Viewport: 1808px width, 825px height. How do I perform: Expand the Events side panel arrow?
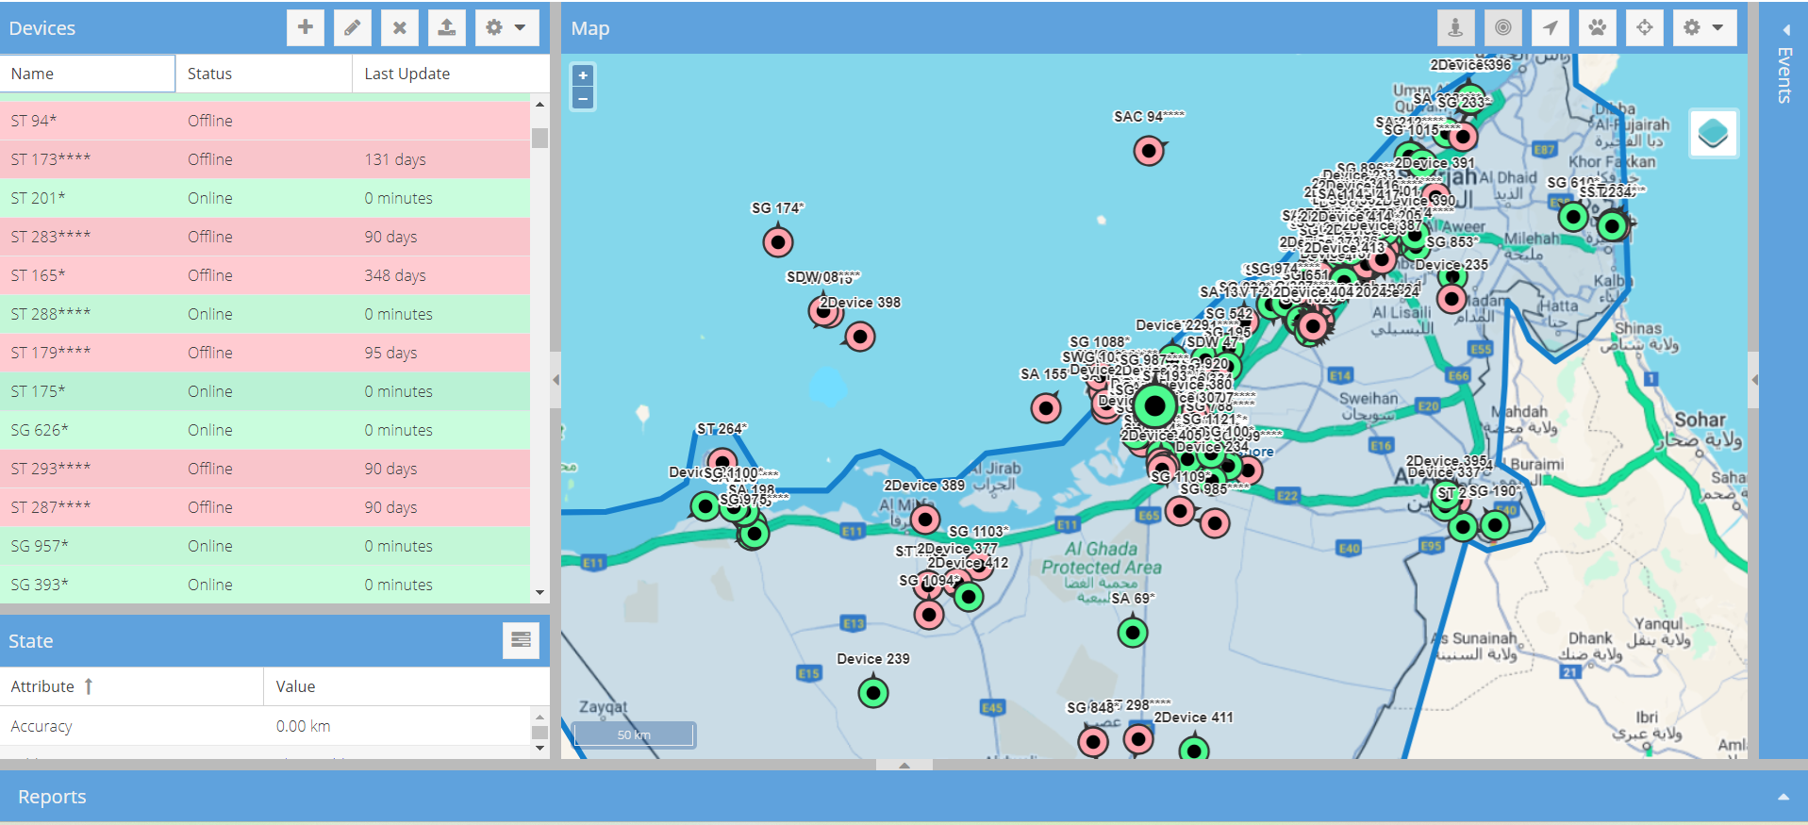[x=1785, y=29]
